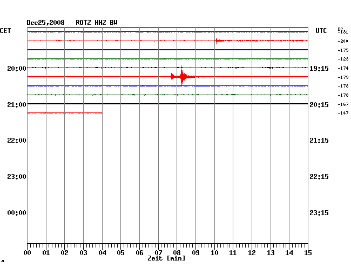Select the 20:00 CET time label
Image resolution: width=351 pixels, height=267 pixels.
(17, 68)
